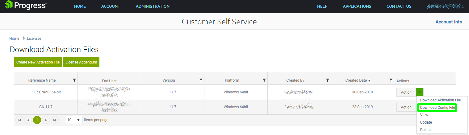
Task: Click the Progress logo
Action: (x=26, y=5)
